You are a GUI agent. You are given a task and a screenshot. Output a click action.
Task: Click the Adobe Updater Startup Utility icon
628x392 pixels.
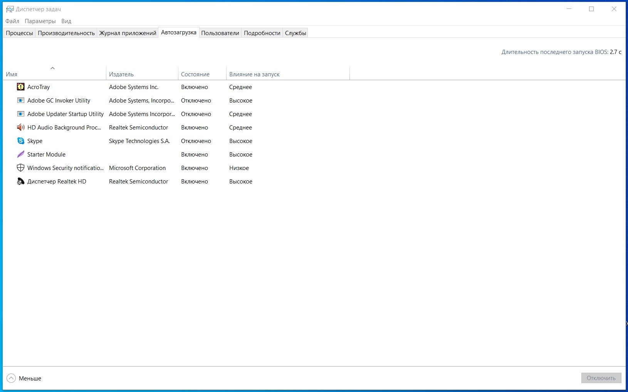point(21,114)
